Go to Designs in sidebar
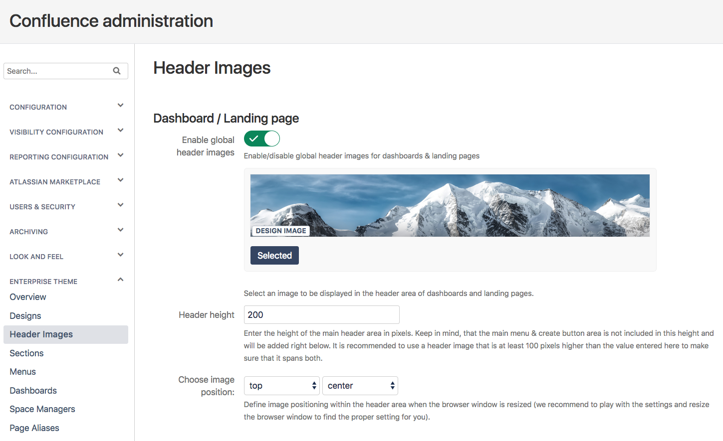723x441 pixels. click(x=25, y=316)
